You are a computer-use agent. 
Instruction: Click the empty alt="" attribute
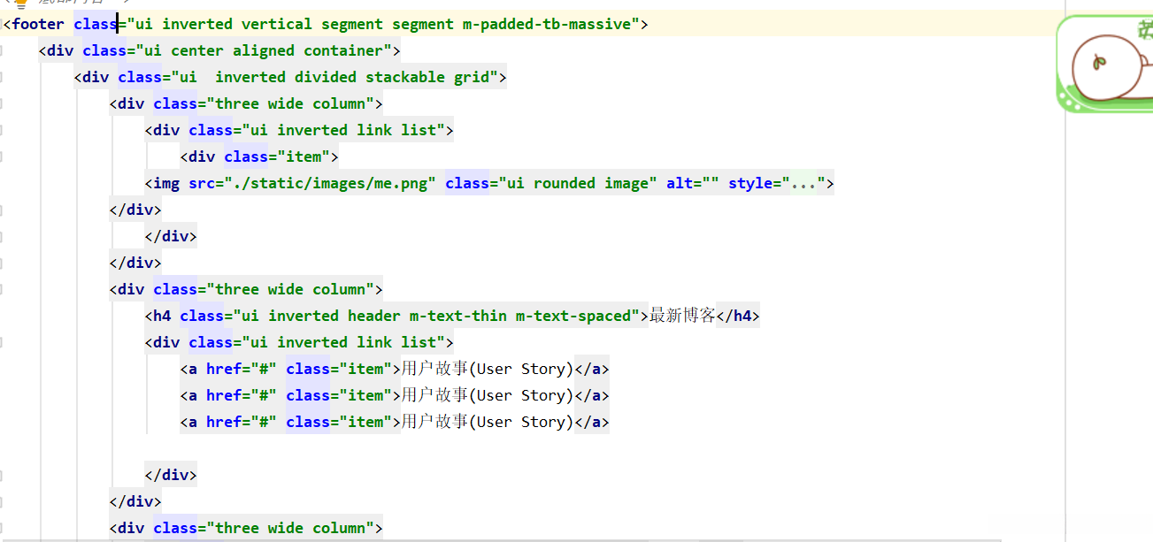point(693,183)
